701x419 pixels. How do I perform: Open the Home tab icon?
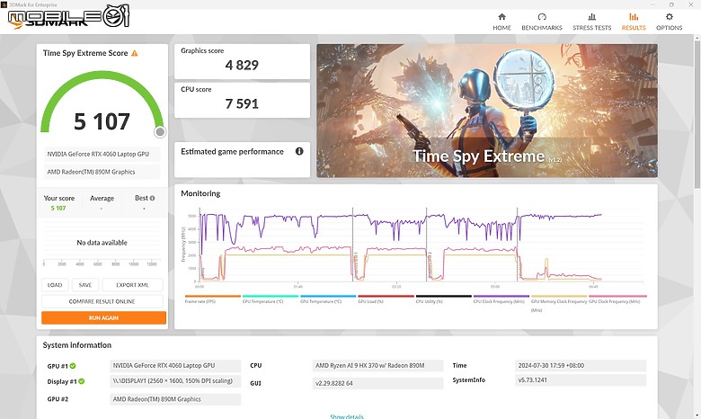501,17
